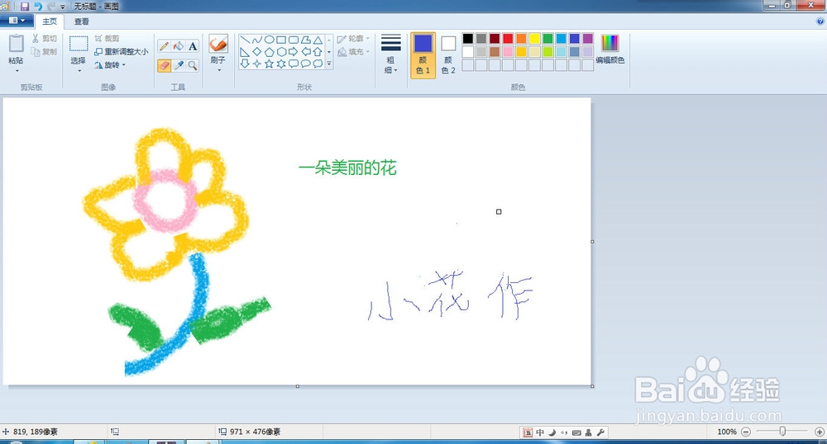Pick the Right arrow shape

(x=294, y=52)
